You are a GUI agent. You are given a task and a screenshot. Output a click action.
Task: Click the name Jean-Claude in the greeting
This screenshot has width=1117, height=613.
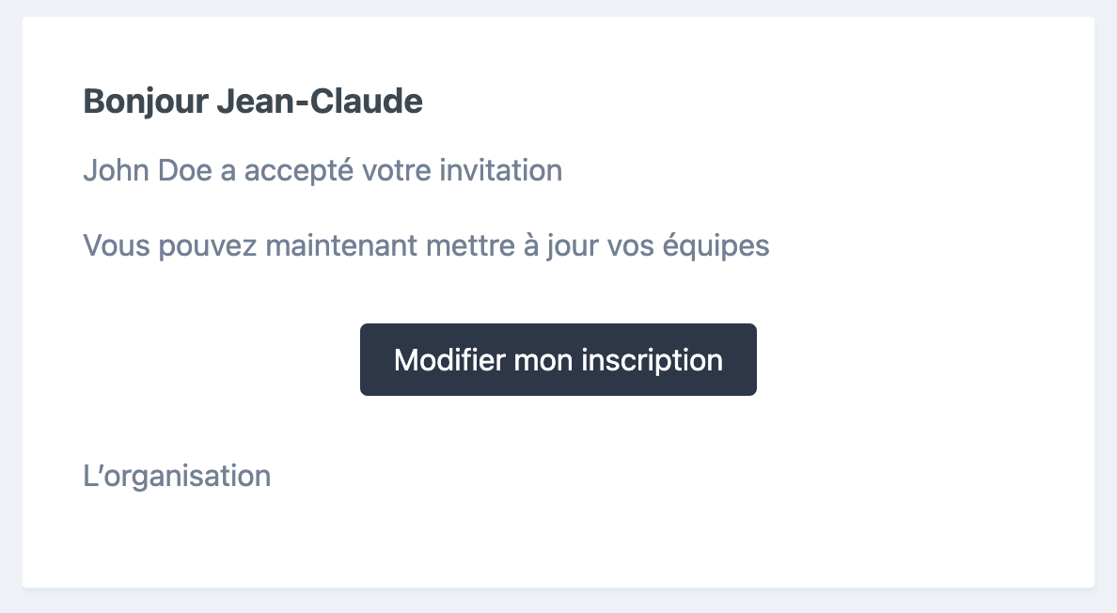[x=320, y=102]
